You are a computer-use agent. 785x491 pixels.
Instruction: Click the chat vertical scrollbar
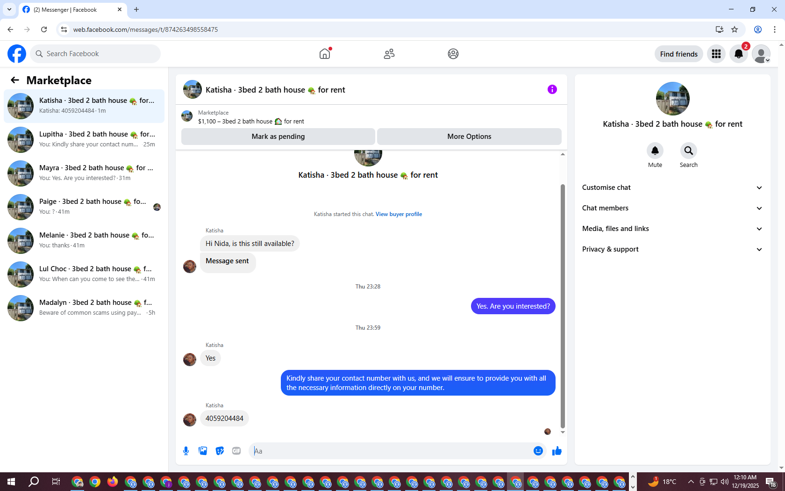pos(563,306)
